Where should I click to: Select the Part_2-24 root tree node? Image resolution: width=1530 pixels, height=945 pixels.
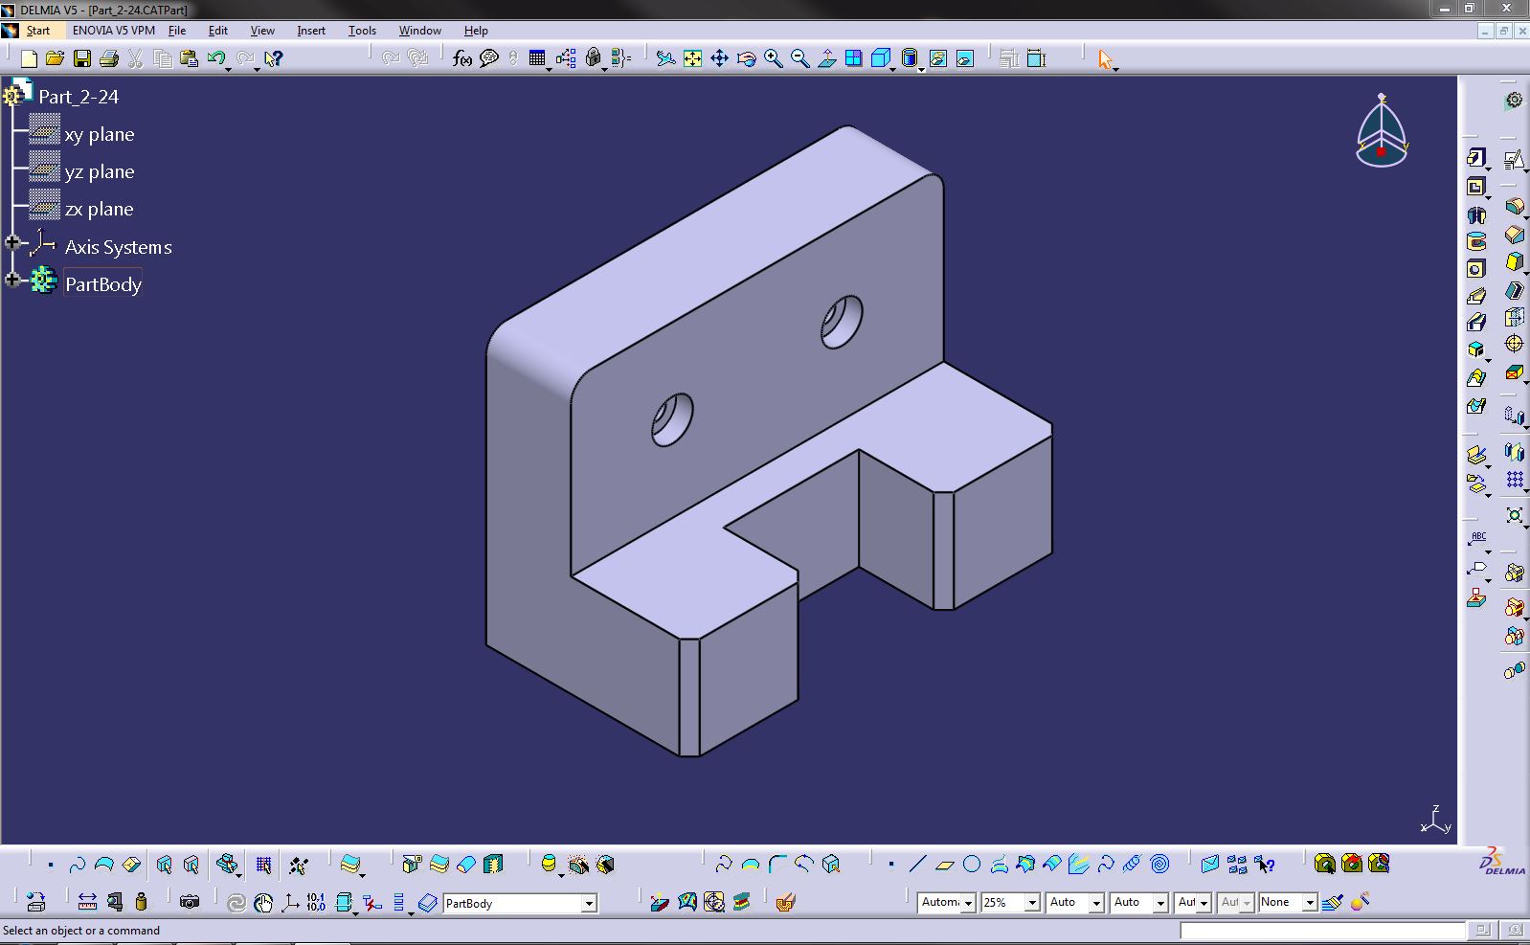click(x=79, y=97)
